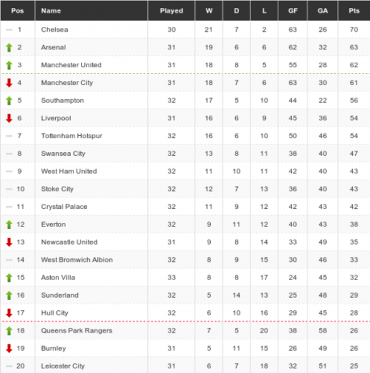Click the red down arrow beside Newcastle United

click(x=9, y=242)
